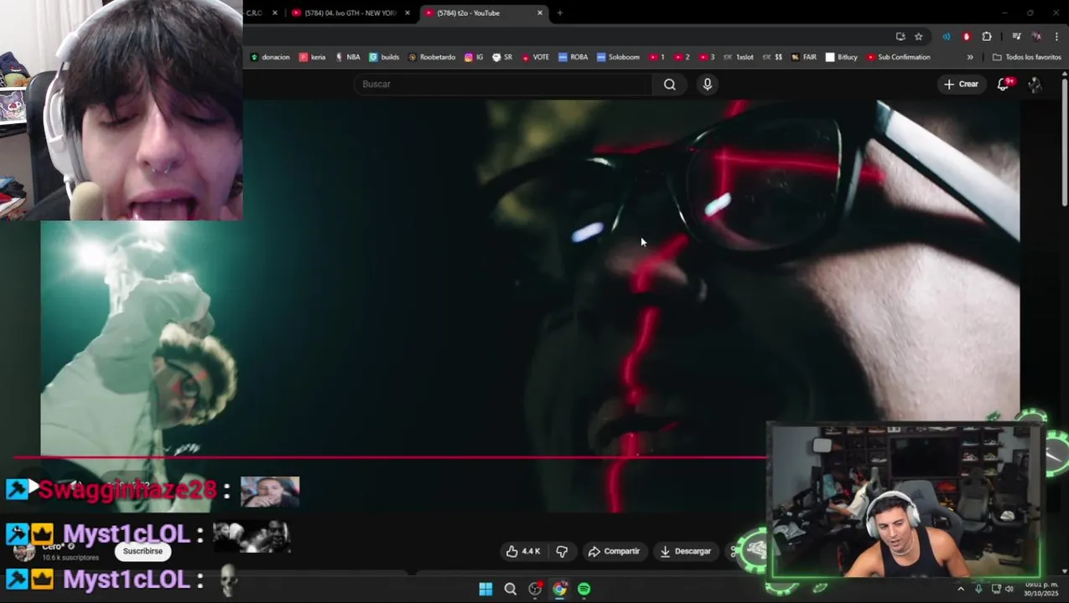Open YouTube account avatar menu
1069x603 pixels.
pos(1035,84)
